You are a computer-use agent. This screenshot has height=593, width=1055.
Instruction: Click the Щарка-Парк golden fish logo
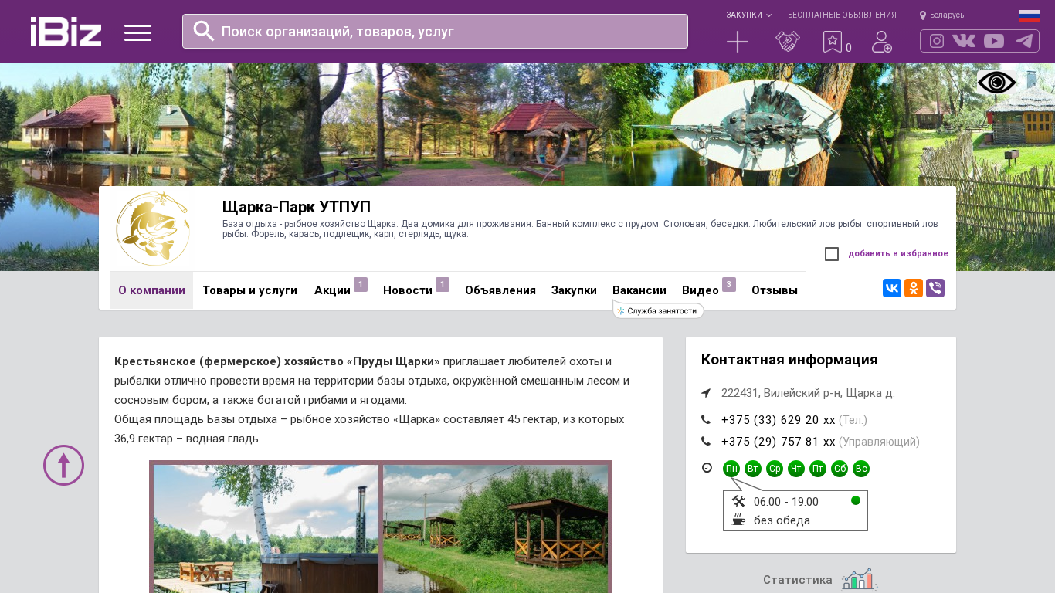(152, 229)
